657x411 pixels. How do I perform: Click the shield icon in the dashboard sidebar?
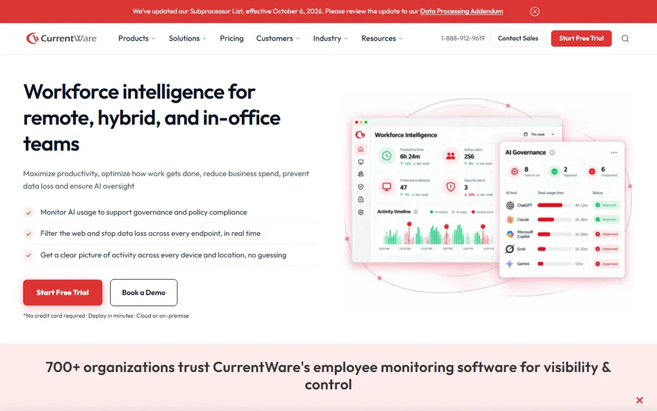coord(360,187)
